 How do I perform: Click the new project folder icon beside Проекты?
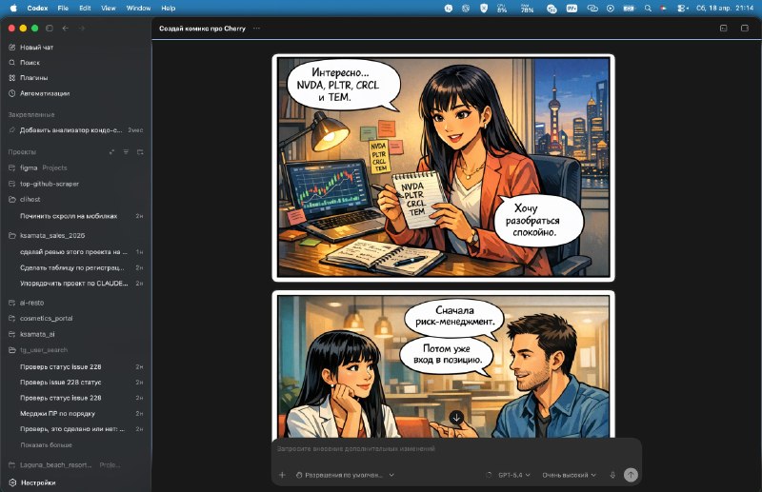point(140,151)
